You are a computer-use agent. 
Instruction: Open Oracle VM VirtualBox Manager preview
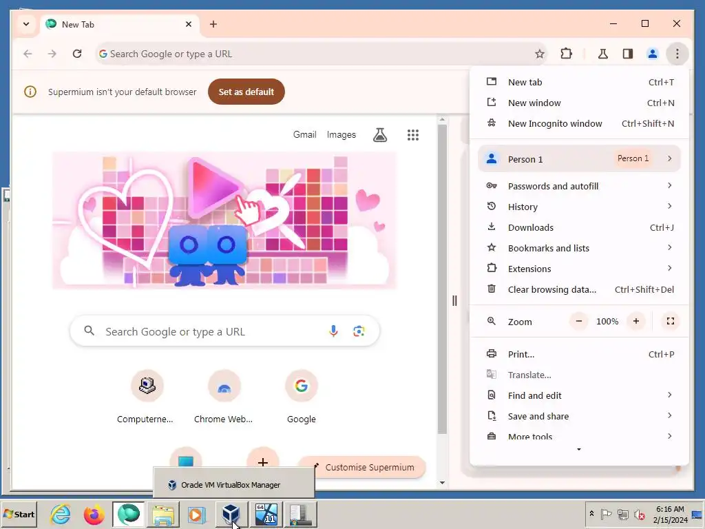tap(234, 484)
